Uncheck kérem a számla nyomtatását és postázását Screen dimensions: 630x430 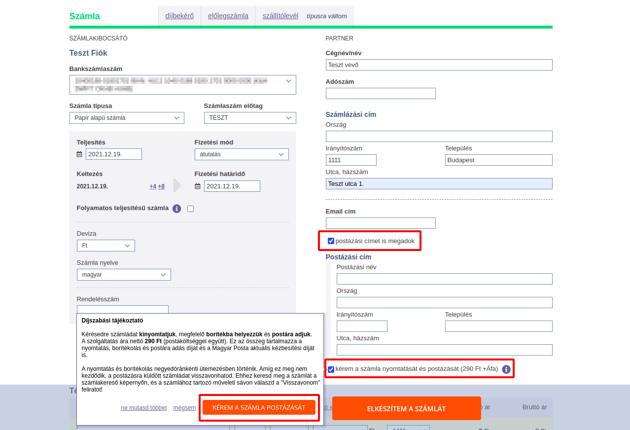(331, 369)
